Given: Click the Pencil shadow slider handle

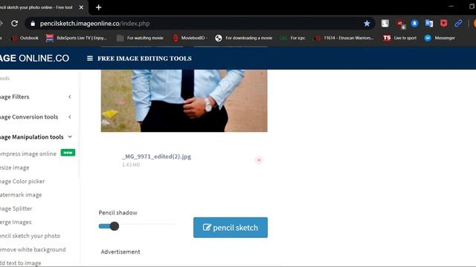Looking at the screenshot, I should 115,226.
